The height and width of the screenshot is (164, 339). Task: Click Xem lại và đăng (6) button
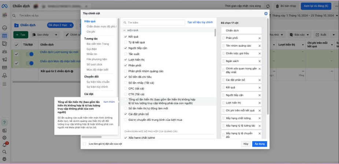[x=316, y=6]
